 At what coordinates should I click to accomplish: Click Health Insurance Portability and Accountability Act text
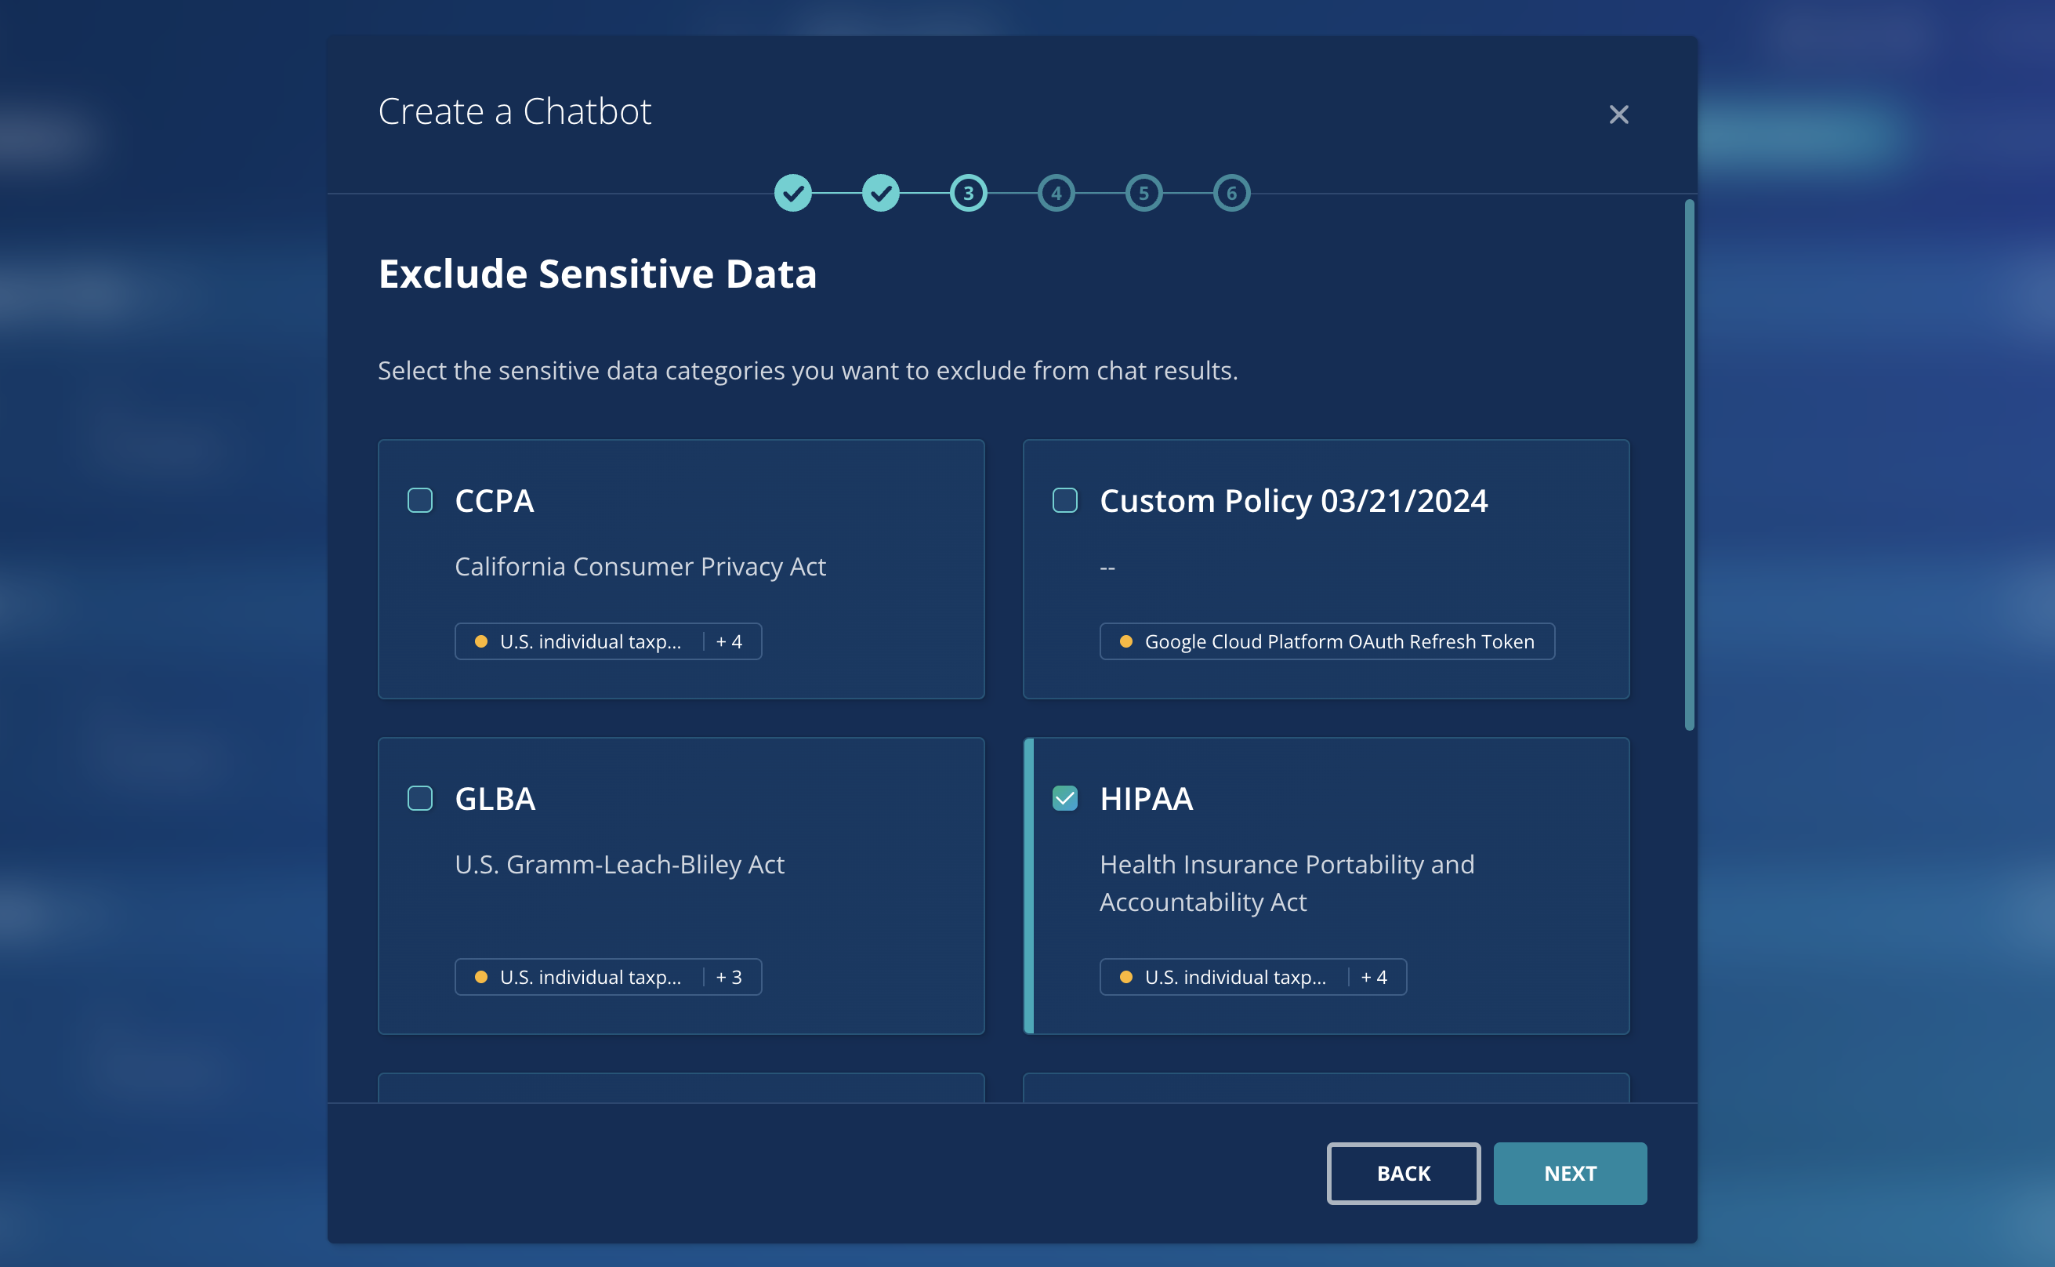click(x=1286, y=883)
